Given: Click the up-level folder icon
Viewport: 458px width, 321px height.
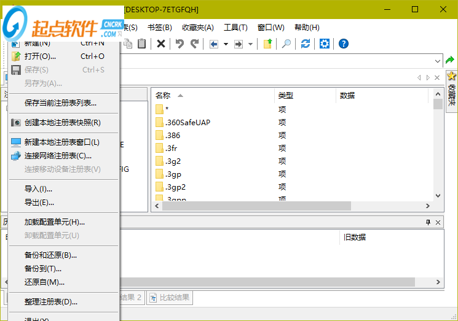Looking at the screenshot, I should (267, 44).
